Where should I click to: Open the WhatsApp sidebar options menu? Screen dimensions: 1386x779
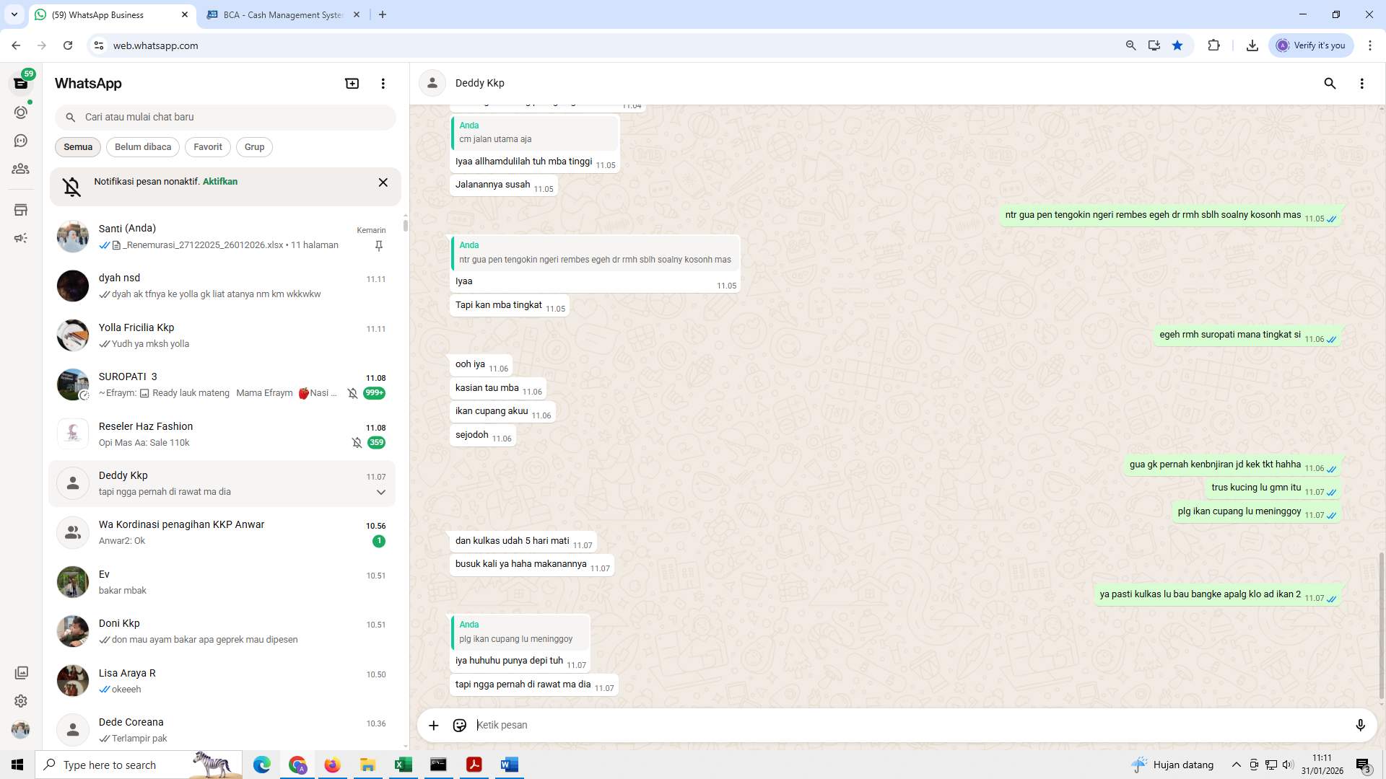[x=383, y=83]
